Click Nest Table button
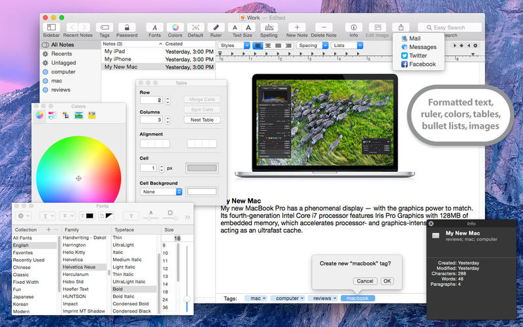The width and height of the screenshot is (523, 327). [x=202, y=120]
